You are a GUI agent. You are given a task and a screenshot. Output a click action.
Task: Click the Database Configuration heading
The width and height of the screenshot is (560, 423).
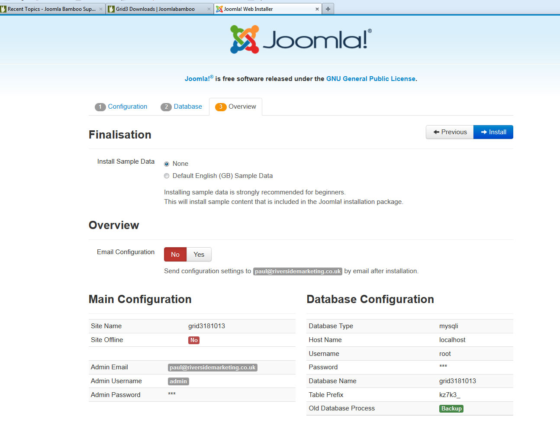tap(370, 299)
